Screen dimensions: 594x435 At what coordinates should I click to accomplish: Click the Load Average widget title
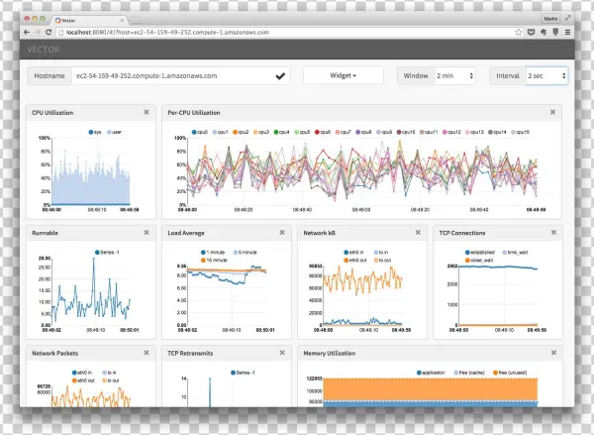pos(186,233)
